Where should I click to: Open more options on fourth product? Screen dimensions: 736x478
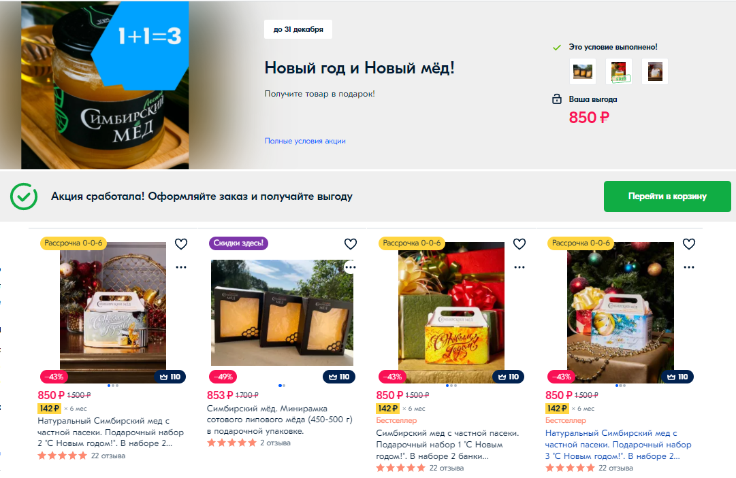[688, 267]
